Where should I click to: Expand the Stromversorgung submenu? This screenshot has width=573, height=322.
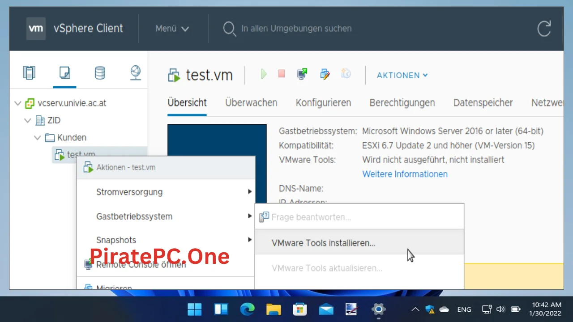pyautogui.click(x=166, y=192)
